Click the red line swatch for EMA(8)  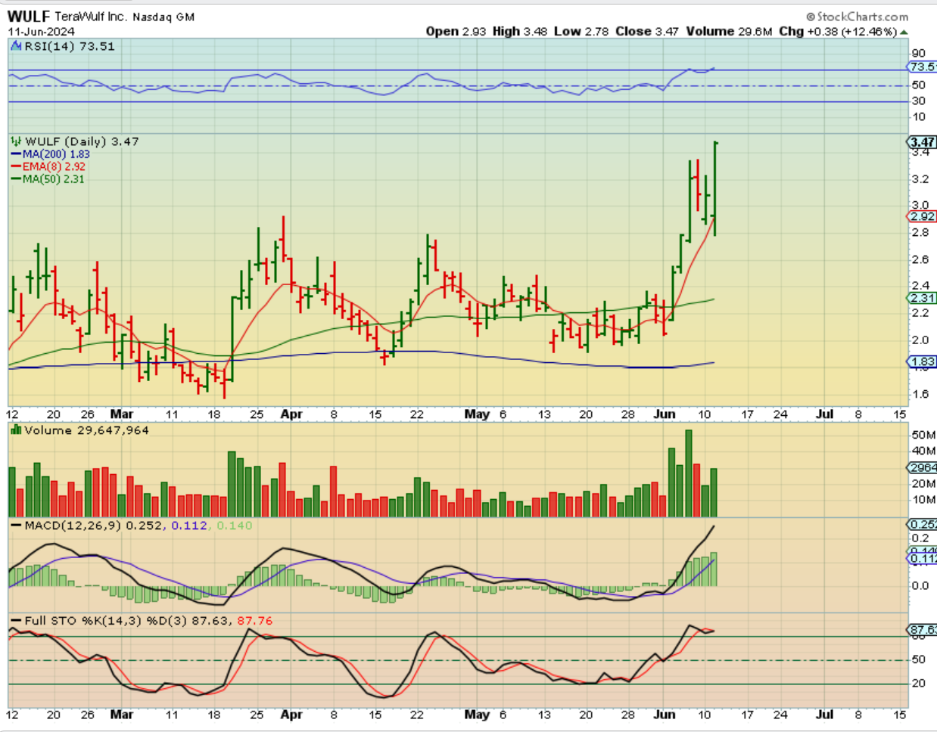[x=16, y=166]
